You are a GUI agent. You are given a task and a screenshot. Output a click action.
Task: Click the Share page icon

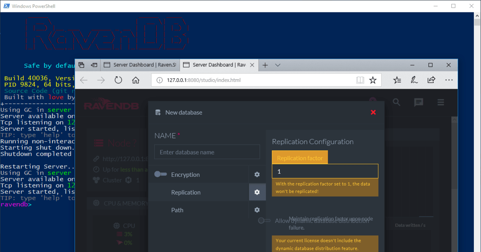pyautogui.click(x=431, y=80)
